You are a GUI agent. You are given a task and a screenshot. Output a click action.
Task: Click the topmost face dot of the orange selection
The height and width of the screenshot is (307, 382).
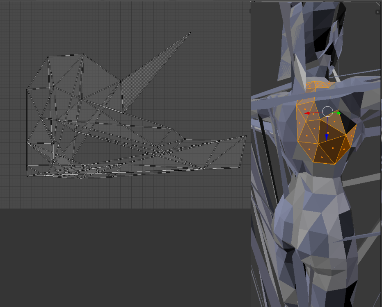pyautogui.click(x=305, y=109)
